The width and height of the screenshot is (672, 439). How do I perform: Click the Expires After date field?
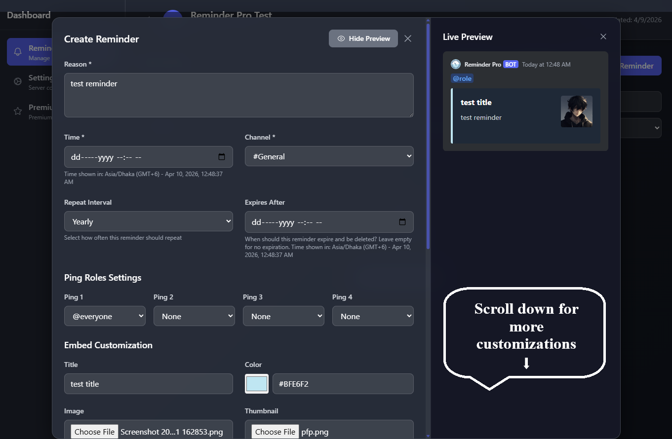click(329, 222)
